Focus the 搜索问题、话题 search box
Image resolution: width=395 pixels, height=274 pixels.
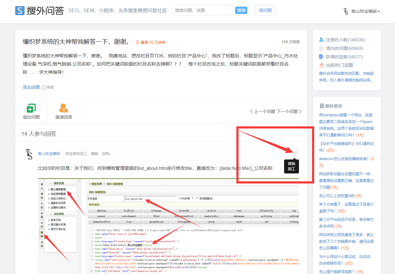pos(204,10)
